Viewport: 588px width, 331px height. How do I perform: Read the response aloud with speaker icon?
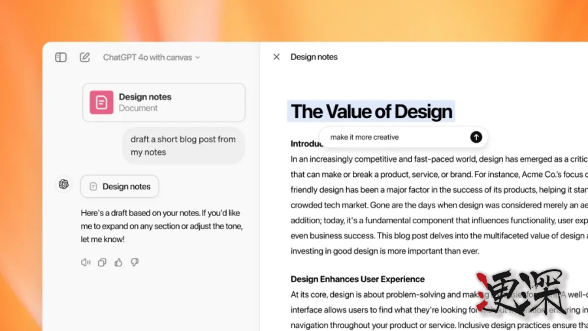[86, 262]
